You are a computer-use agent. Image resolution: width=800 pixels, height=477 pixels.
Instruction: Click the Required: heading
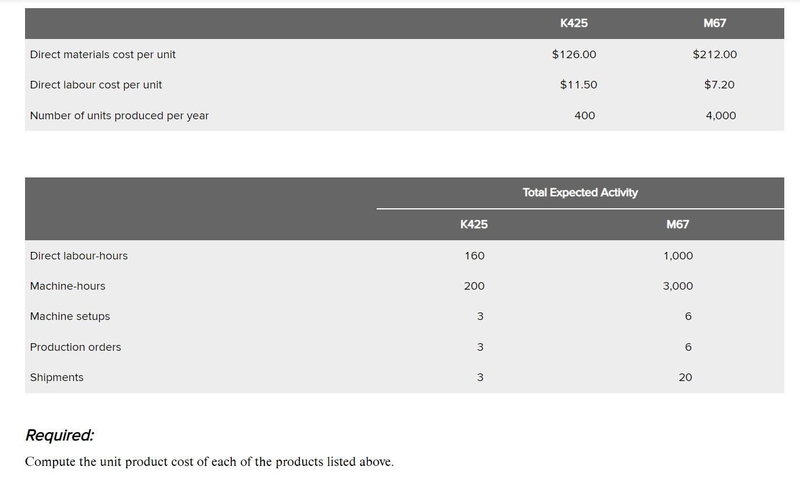coord(59,435)
